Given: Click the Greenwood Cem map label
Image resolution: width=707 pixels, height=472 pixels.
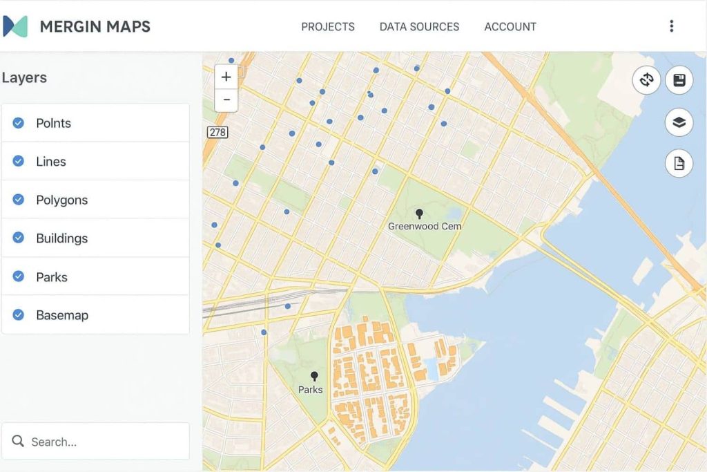Looking at the screenshot, I should pos(425,226).
